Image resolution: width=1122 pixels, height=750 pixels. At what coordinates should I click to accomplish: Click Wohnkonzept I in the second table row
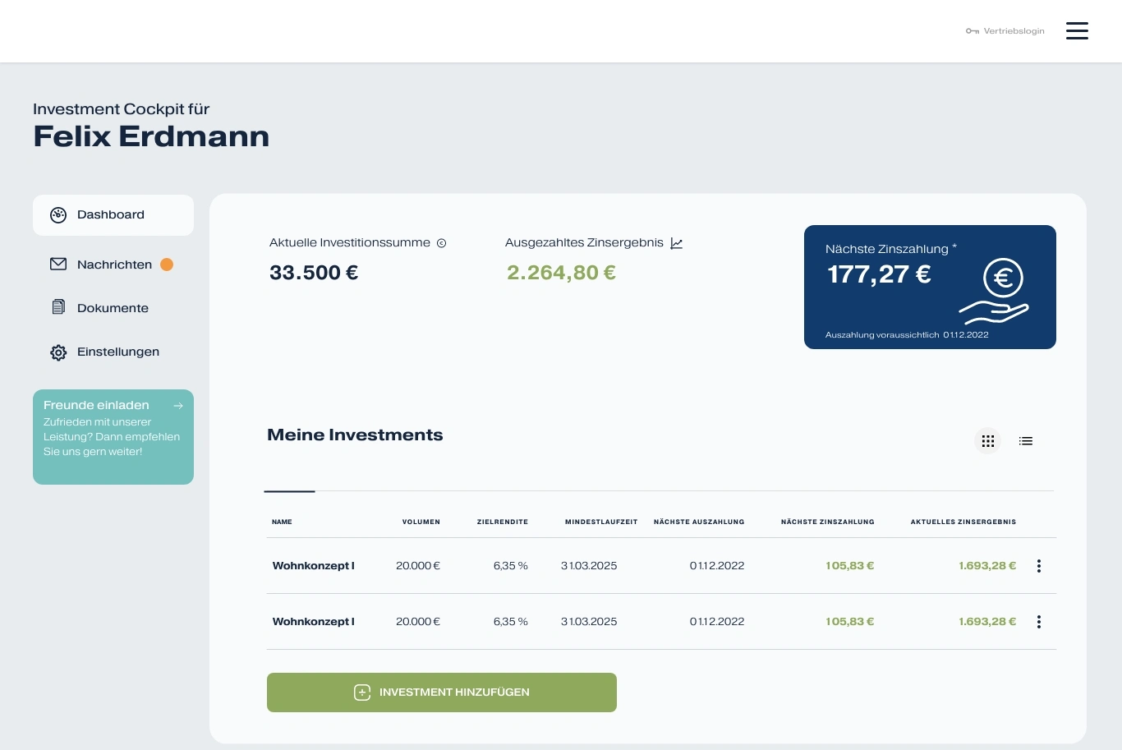coord(314,622)
